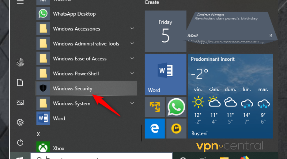Image resolution: width=287 pixels, height=159 pixels.
Task: Open WhatsApp Desktop from app list
Action: pos(86,14)
